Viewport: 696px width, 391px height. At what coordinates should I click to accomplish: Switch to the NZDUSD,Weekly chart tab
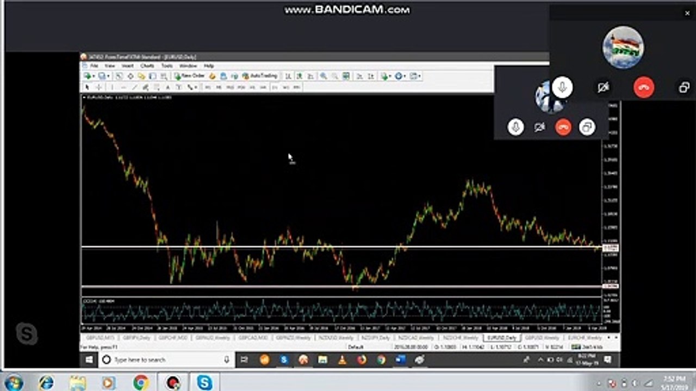[x=335, y=337]
